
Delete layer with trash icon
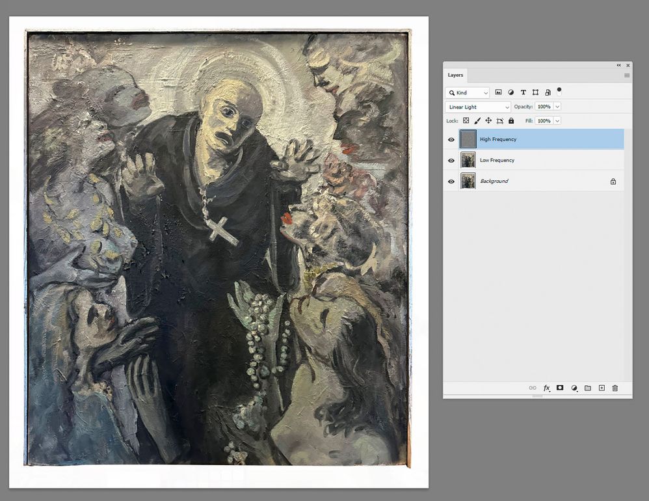click(x=615, y=388)
